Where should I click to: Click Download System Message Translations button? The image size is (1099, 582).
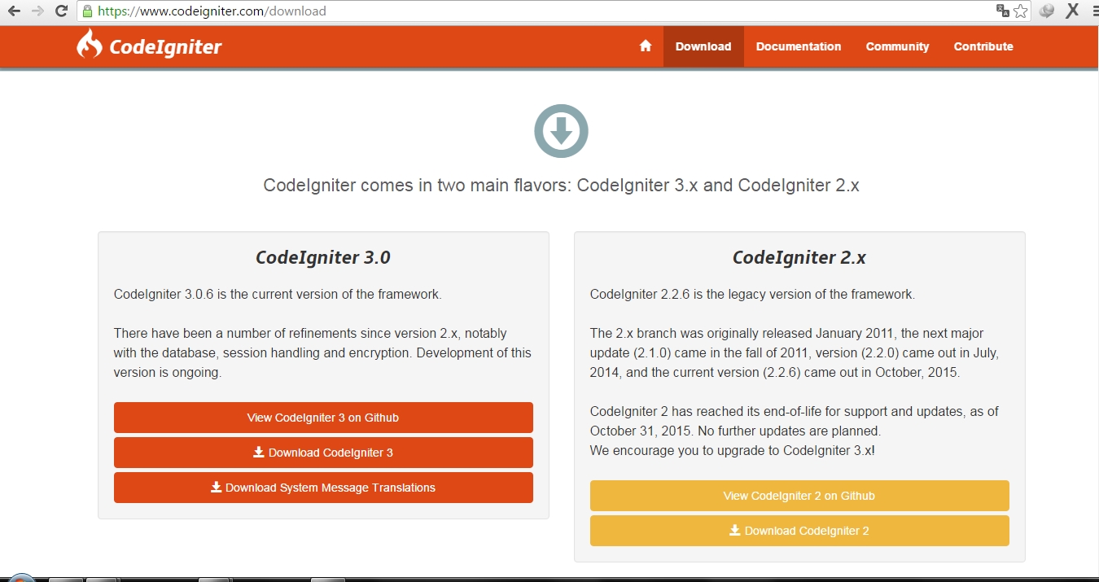(323, 488)
